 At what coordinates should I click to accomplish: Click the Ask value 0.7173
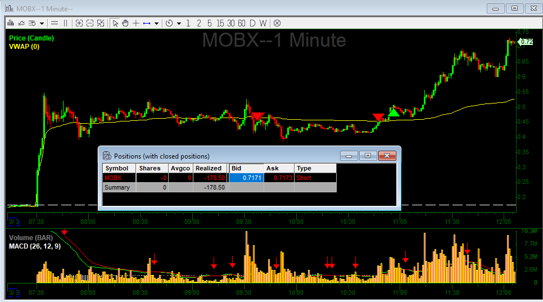pyautogui.click(x=279, y=178)
